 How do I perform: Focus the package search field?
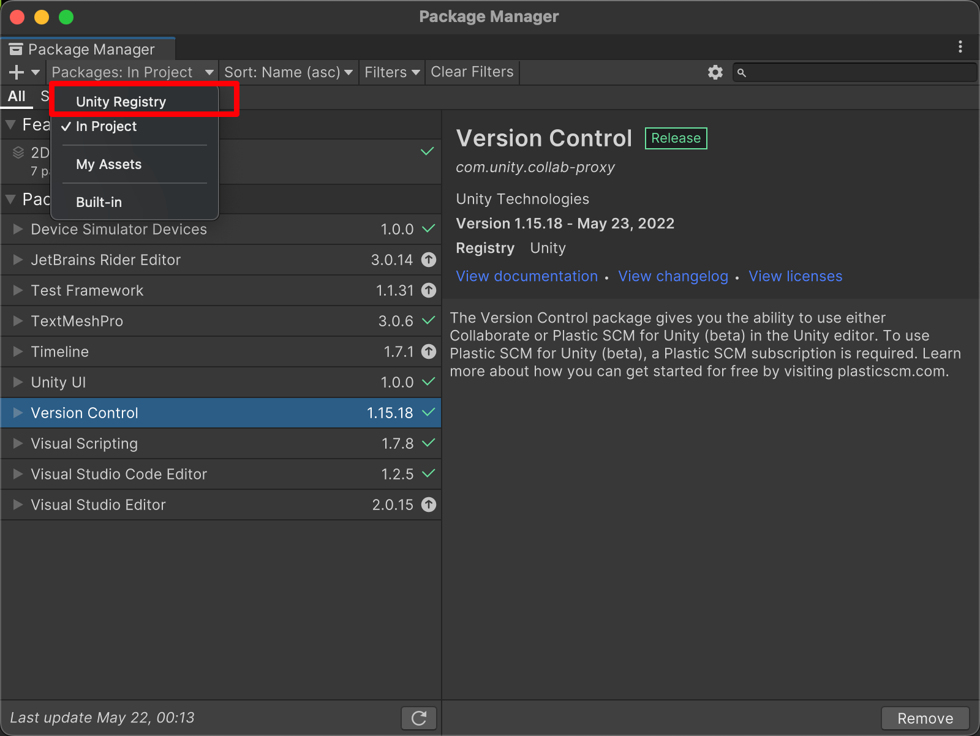854,72
